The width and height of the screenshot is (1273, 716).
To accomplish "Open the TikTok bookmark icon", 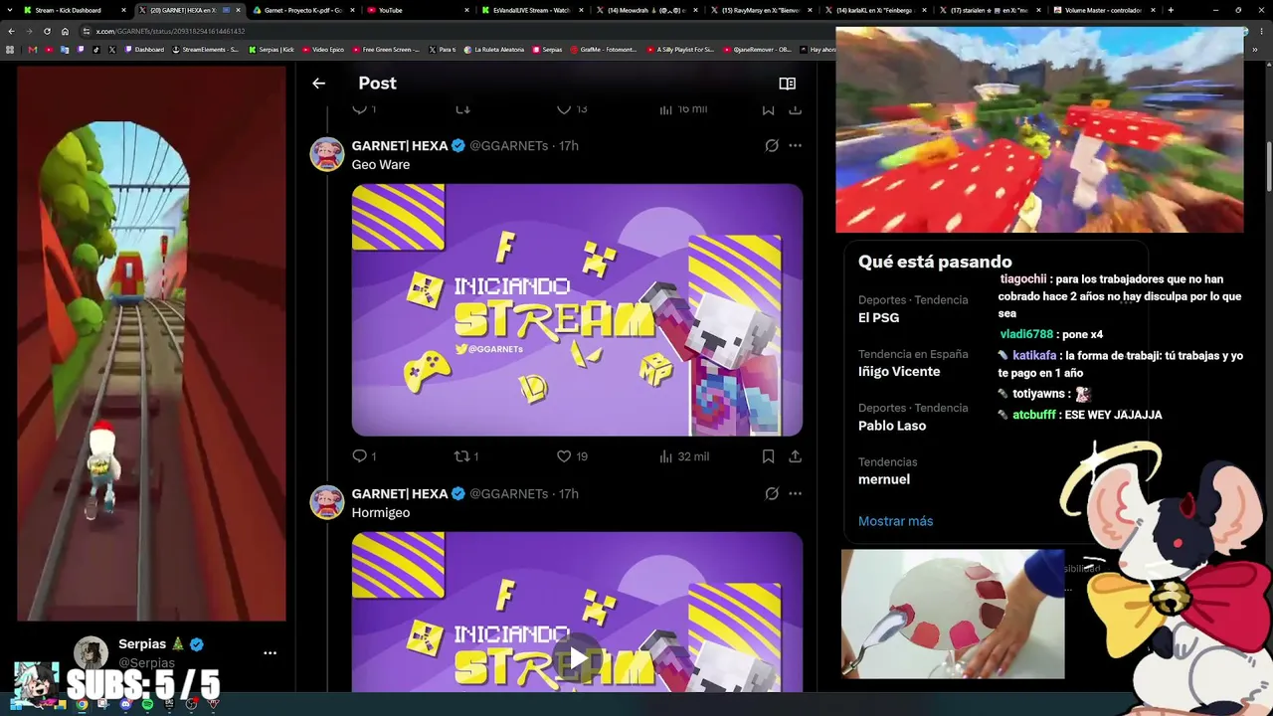I will pyautogui.click(x=96, y=50).
